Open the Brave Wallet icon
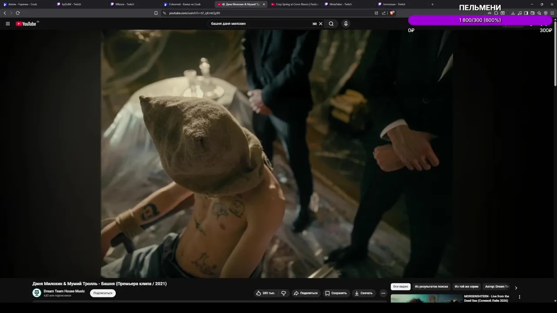The height and width of the screenshot is (313, 557). (x=533, y=13)
